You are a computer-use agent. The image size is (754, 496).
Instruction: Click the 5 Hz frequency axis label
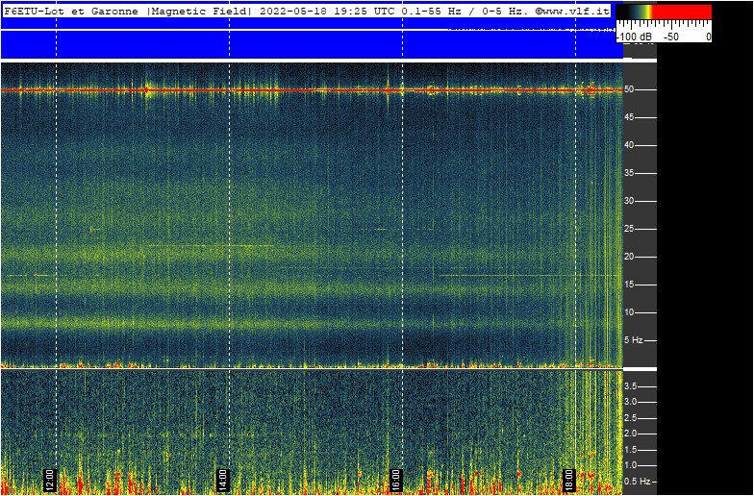pos(635,340)
